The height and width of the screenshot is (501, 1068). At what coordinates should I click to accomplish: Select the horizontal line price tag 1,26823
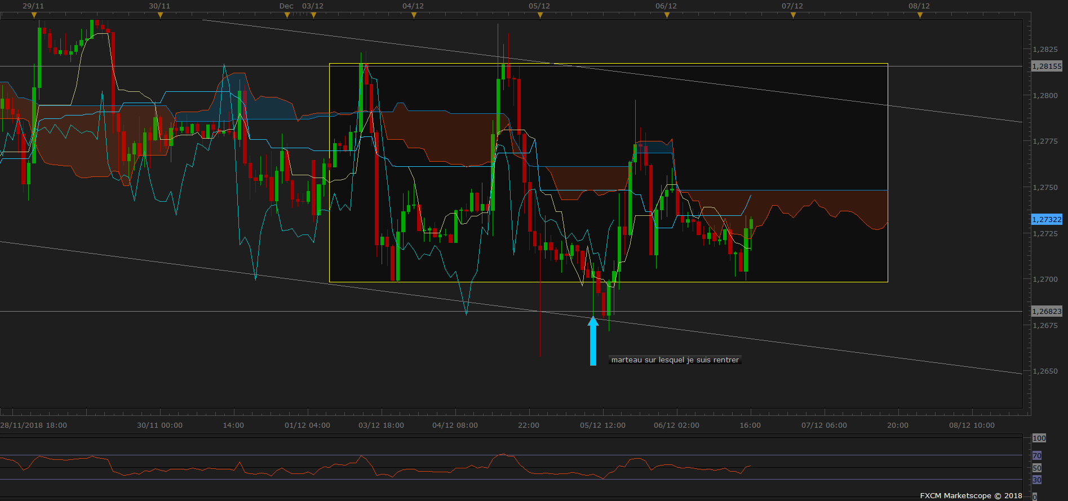click(1047, 311)
